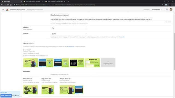Screen dimensions: 175x98
Task: Click the Promo Video label
Action: pyautogui.click(x=27, y=71)
